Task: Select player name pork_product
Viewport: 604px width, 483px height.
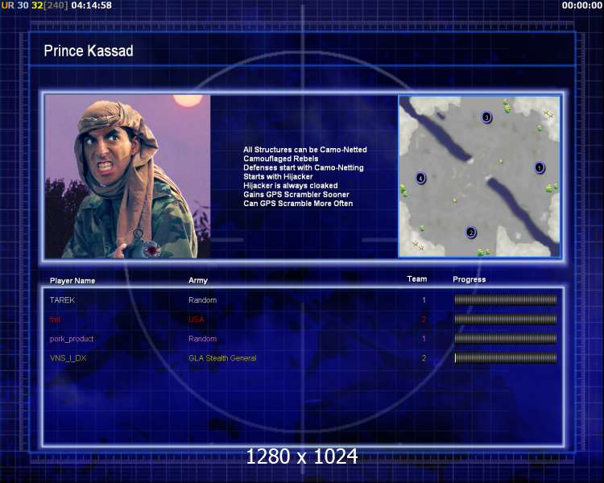Action: click(x=72, y=339)
